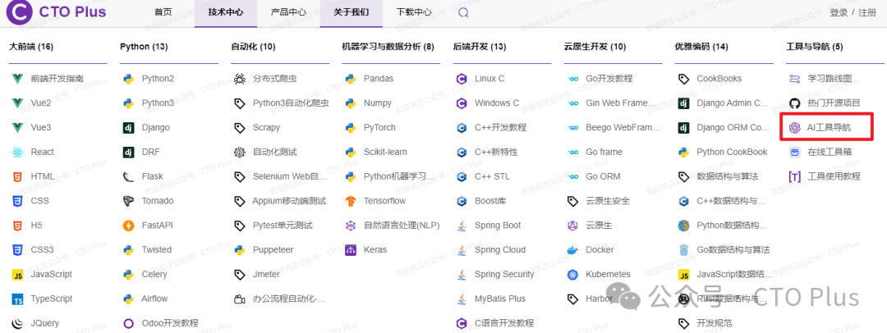Select the 大前端 (16) category heading
Viewport: 887px width, 333px height.
(x=31, y=47)
